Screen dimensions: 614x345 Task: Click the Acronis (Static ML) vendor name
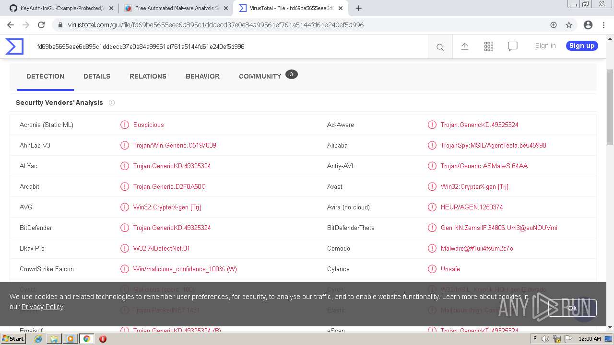click(x=47, y=125)
